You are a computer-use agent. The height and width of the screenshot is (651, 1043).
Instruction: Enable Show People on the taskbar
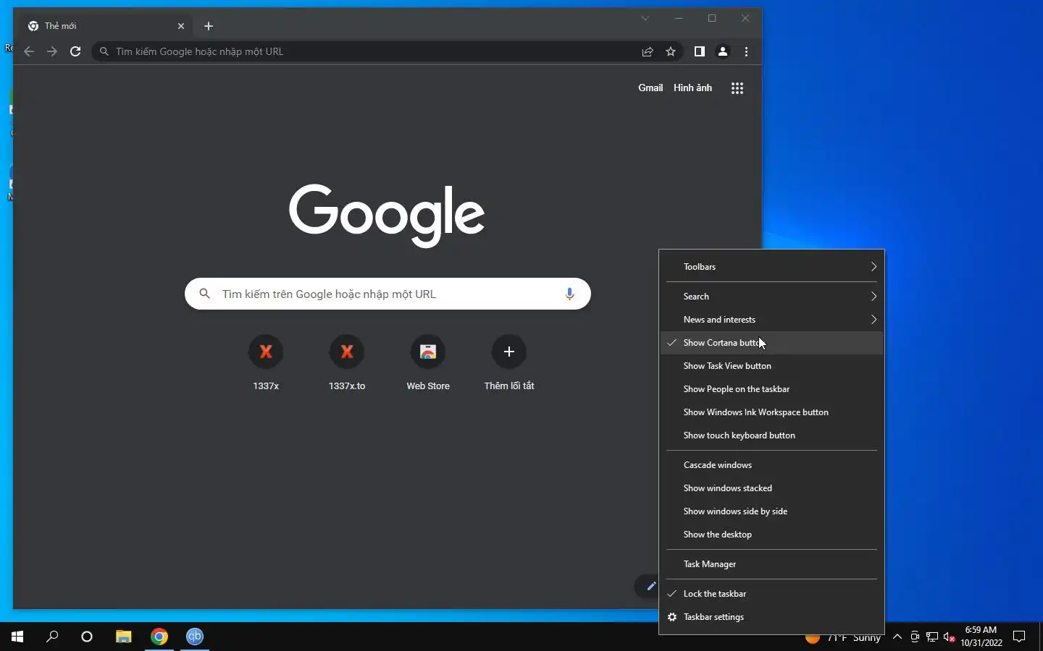click(x=771, y=389)
